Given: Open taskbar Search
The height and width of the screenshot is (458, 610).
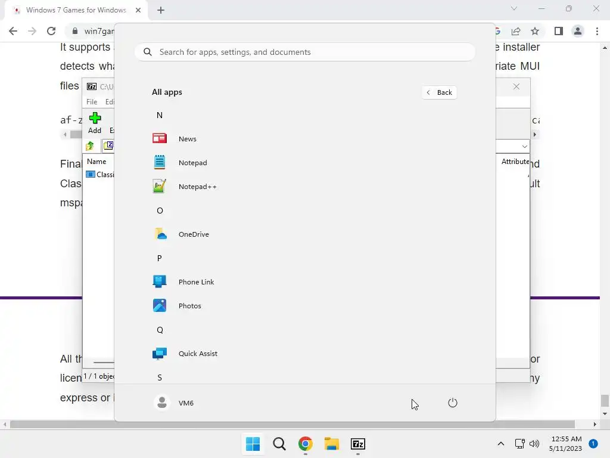Looking at the screenshot, I should point(279,444).
